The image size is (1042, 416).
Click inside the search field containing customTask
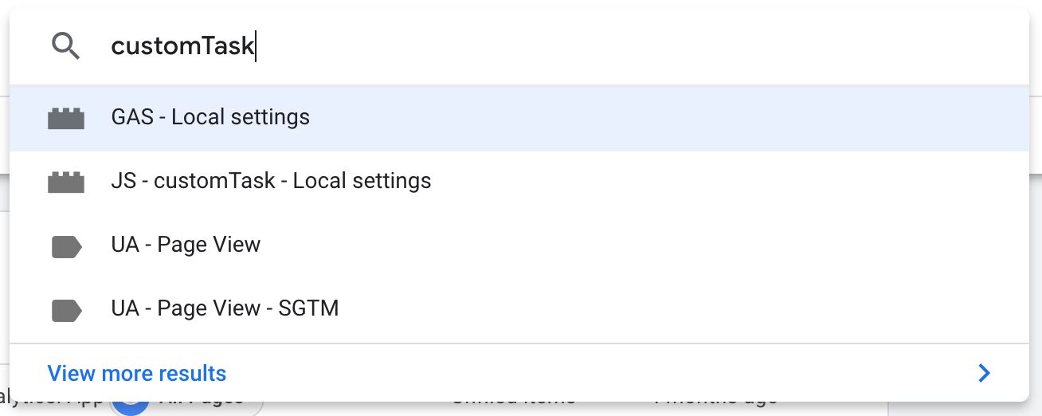(x=558, y=46)
